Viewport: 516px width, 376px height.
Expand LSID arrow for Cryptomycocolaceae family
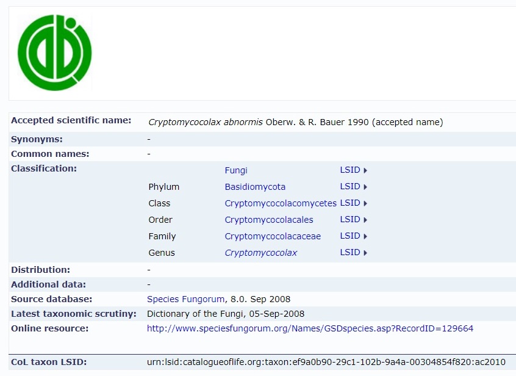click(x=365, y=236)
